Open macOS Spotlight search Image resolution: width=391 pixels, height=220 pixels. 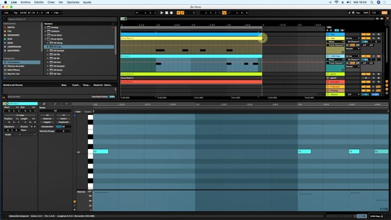click(371, 2)
